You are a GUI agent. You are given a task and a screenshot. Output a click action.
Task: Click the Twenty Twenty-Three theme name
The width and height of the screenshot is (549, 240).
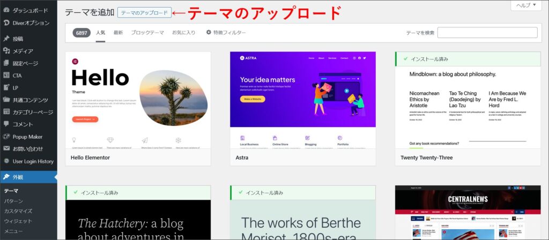click(426, 157)
